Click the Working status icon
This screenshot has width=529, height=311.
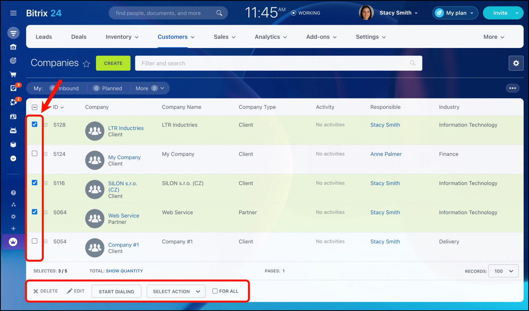point(293,13)
